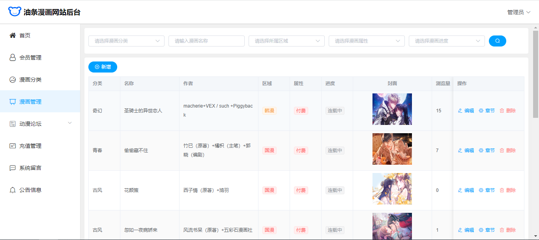Click the bear logo icon in header
The width and height of the screenshot is (539, 240).
pos(14,11)
